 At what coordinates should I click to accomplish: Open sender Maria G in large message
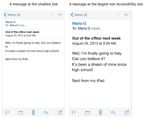(x=79, y=23)
